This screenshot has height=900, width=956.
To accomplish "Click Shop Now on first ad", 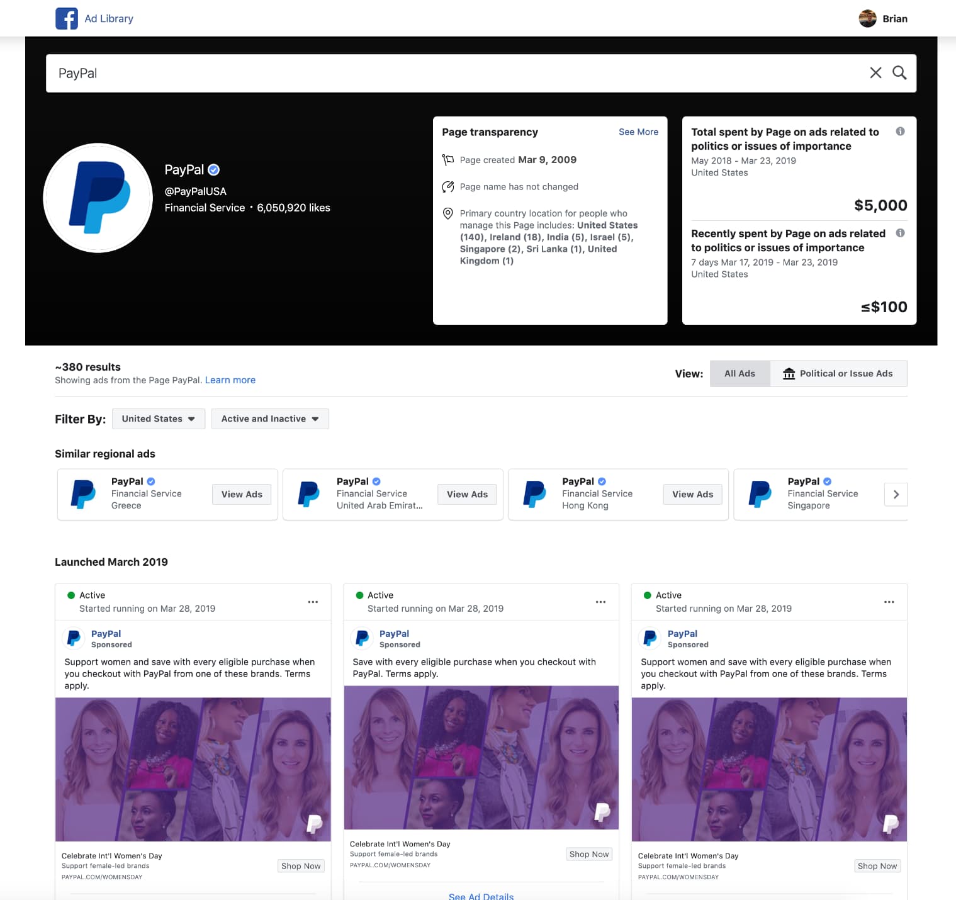I will (301, 866).
